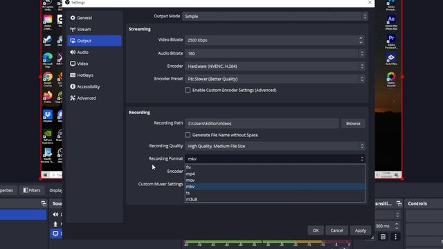Image resolution: width=443 pixels, height=249 pixels.
Task: Click the Recording Path text field
Action: click(x=262, y=124)
